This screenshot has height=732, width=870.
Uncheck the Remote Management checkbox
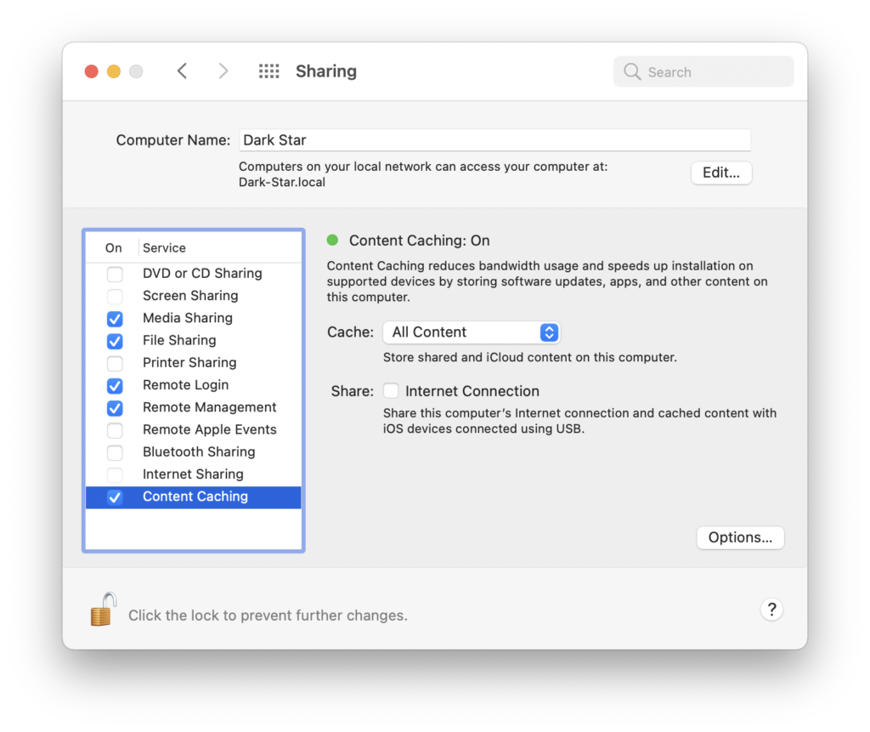point(115,408)
